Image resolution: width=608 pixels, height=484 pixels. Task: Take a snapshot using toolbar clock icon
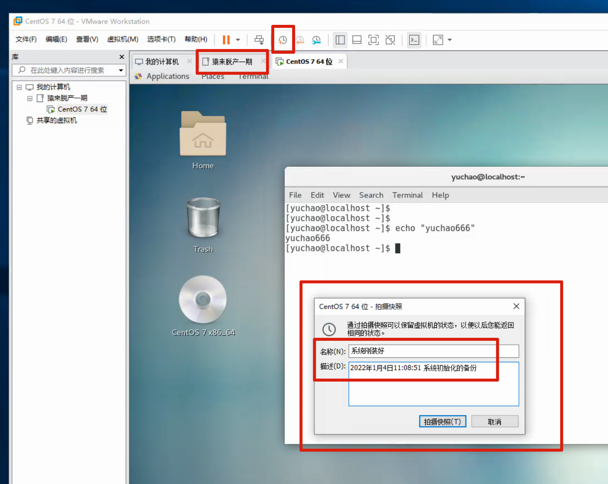[x=283, y=40]
